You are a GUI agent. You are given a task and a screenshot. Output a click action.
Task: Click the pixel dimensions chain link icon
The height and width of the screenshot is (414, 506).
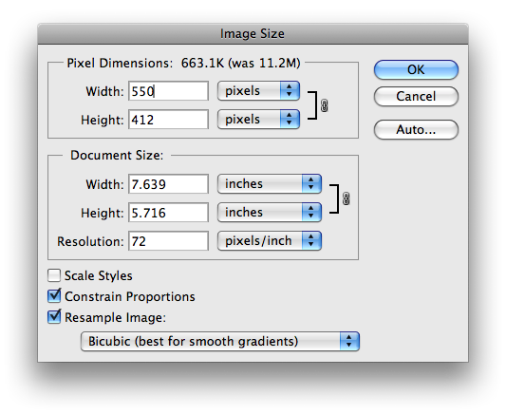pos(325,105)
